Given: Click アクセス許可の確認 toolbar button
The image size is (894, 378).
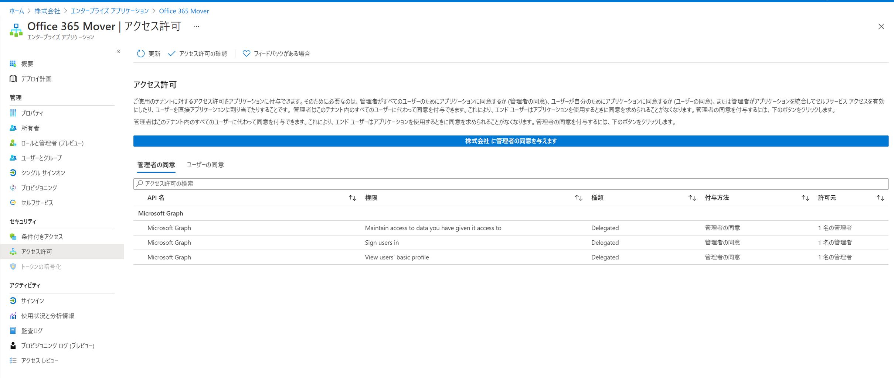Looking at the screenshot, I should [198, 54].
